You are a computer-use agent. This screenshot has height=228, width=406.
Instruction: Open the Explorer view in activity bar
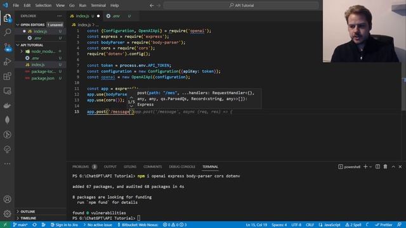[x=7, y=18]
